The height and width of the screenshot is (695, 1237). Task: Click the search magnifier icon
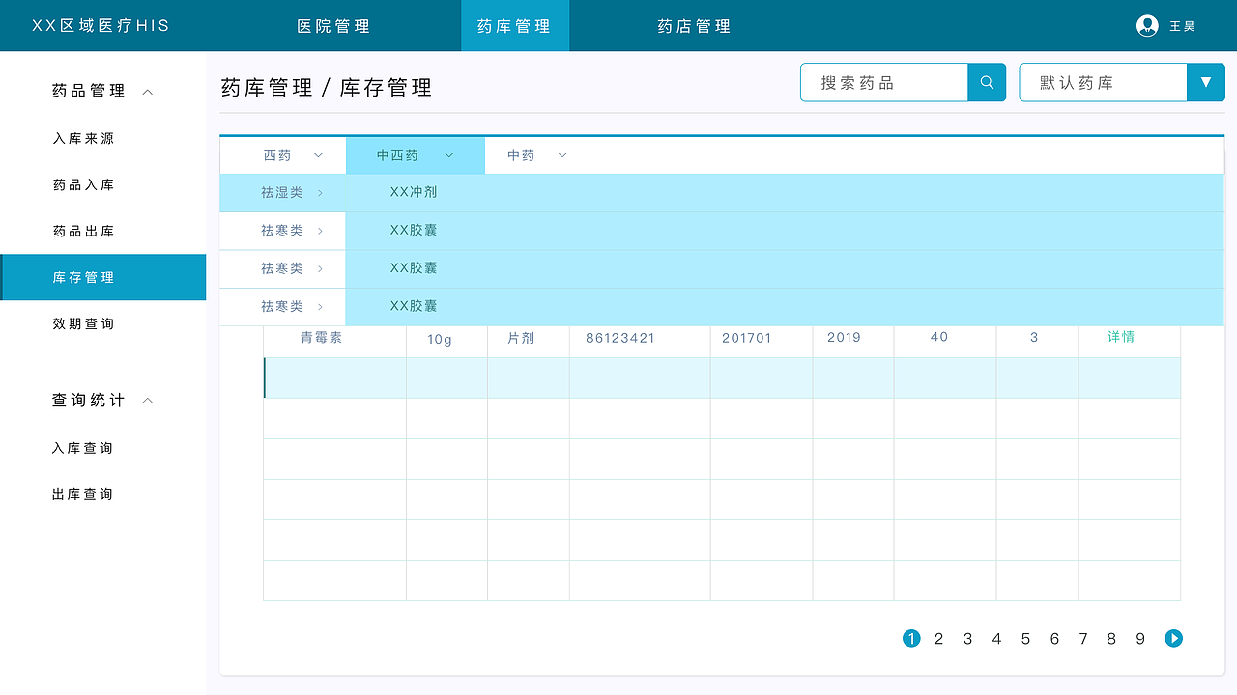(987, 82)
